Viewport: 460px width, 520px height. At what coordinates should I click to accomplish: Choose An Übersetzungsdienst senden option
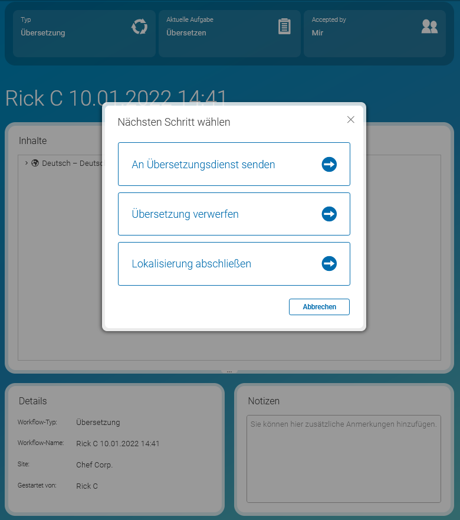point(234,164)
